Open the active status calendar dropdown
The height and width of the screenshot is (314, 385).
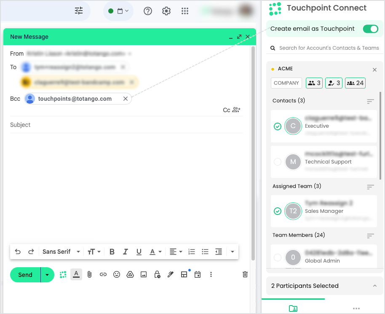pyautogui.click(x=119, y=11)
